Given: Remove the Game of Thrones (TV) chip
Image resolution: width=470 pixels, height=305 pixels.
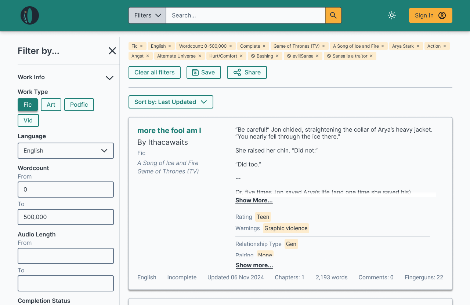Looking at the screenshot, I should [323, 46].
